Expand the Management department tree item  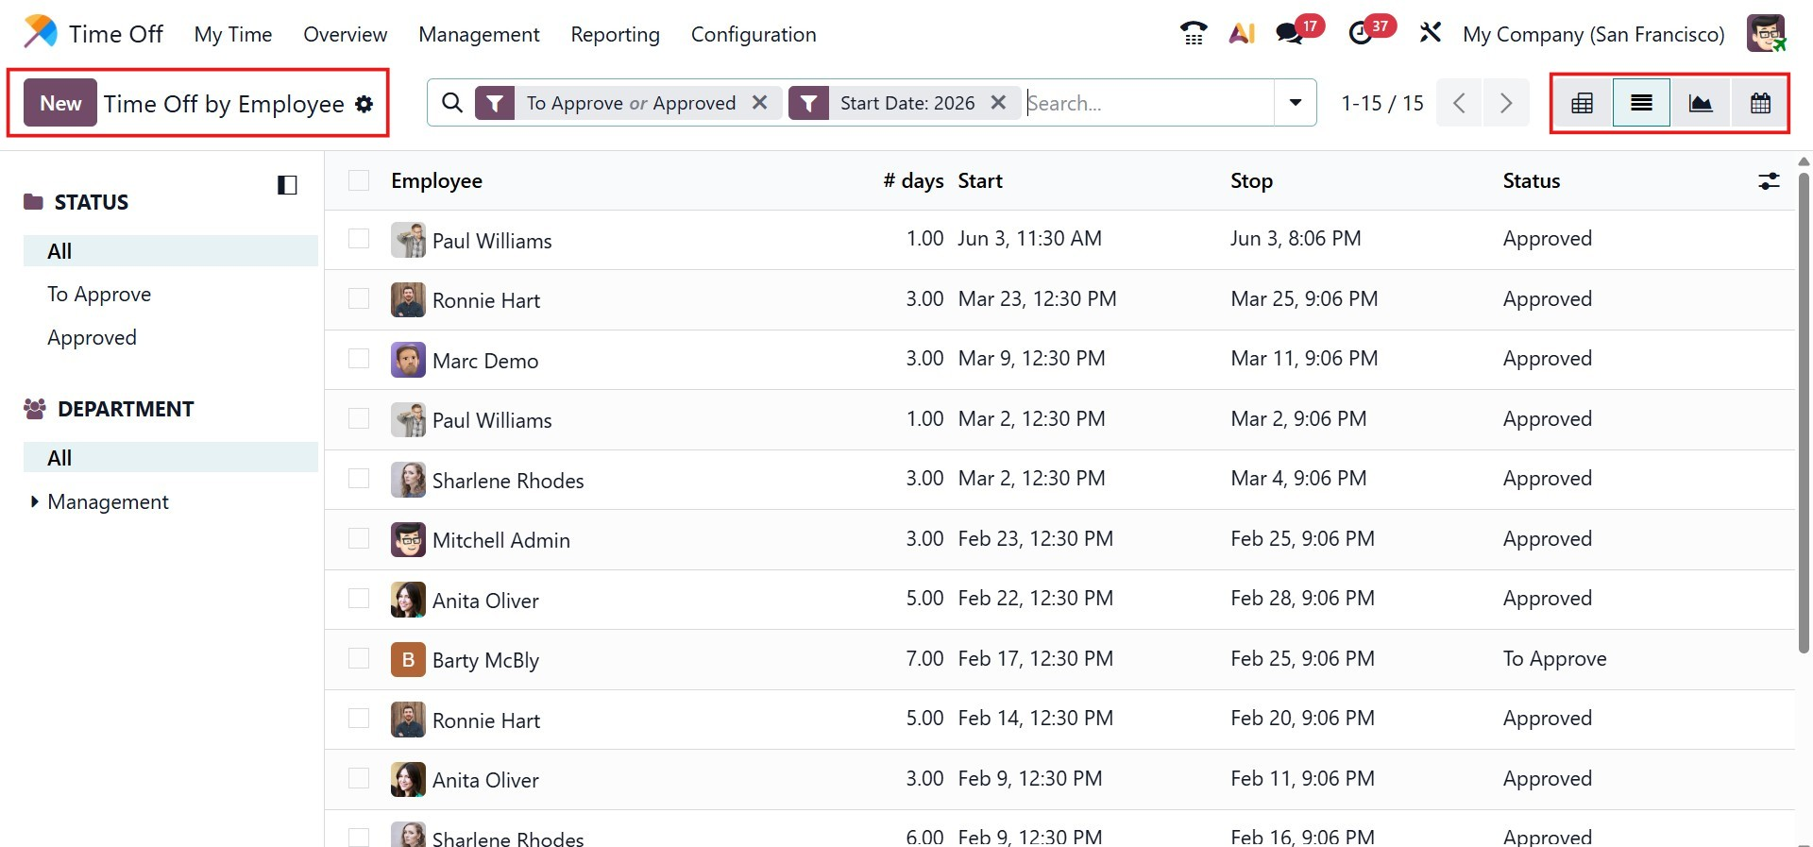[x=35, y=501]
